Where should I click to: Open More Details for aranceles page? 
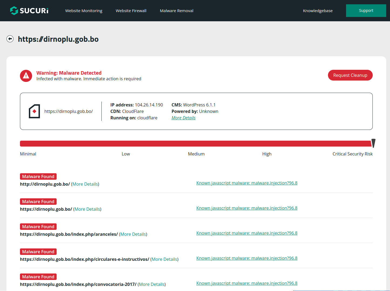coord(133,234)
